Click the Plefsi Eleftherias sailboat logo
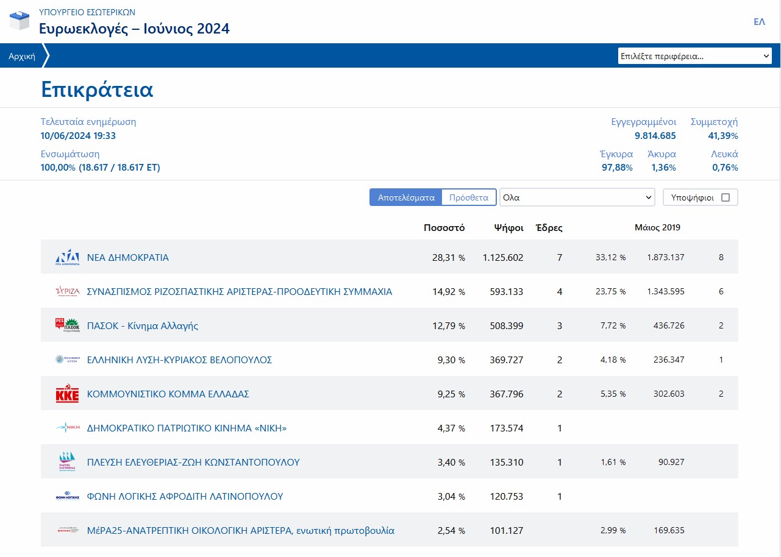Image resolution: width=781 pixels, height=557 pixels. tap(67, 462)
